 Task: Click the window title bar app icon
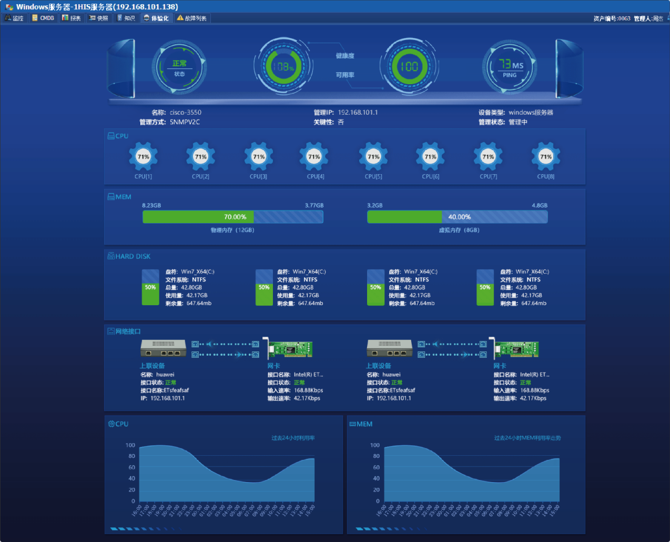point(9,7)
